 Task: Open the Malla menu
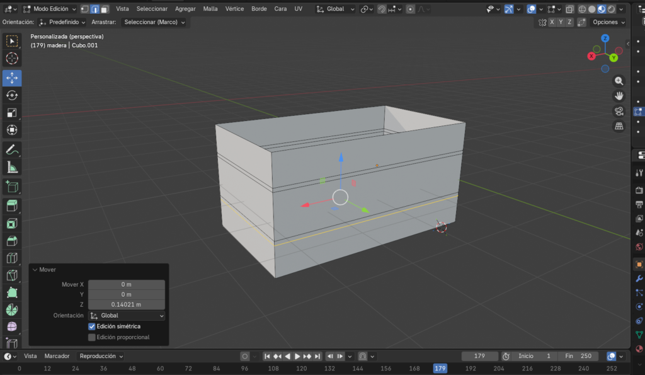pos(210,9)
